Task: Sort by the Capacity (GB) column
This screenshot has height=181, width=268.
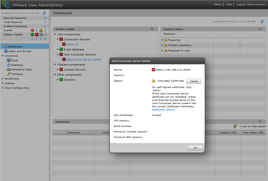Action: [x=228, y=132]
